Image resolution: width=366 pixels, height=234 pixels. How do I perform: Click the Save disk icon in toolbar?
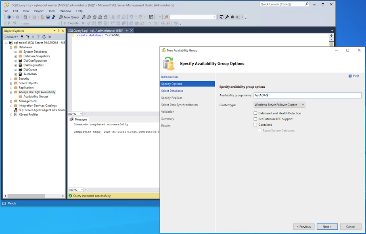click(x=48, y=17)
